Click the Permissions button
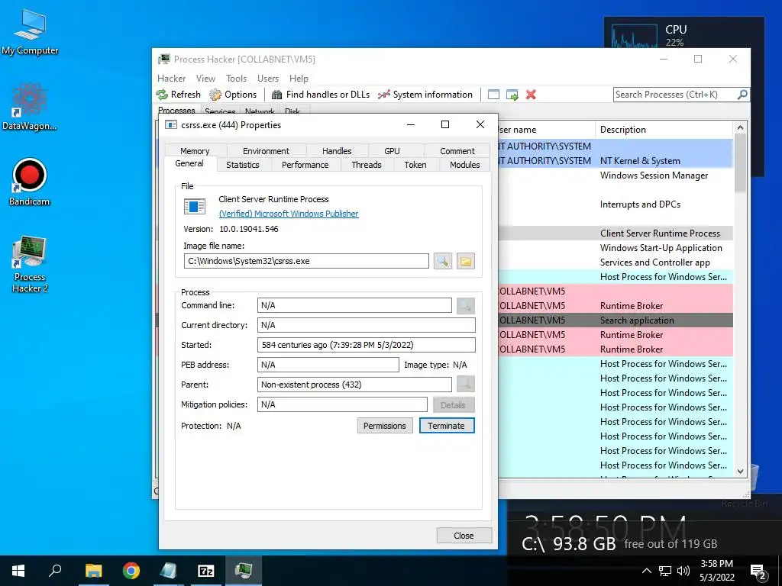 tap(385, 426)
